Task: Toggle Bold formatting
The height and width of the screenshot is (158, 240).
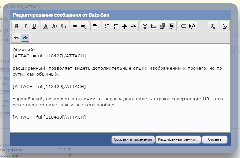Action: (x=16, y=26)
